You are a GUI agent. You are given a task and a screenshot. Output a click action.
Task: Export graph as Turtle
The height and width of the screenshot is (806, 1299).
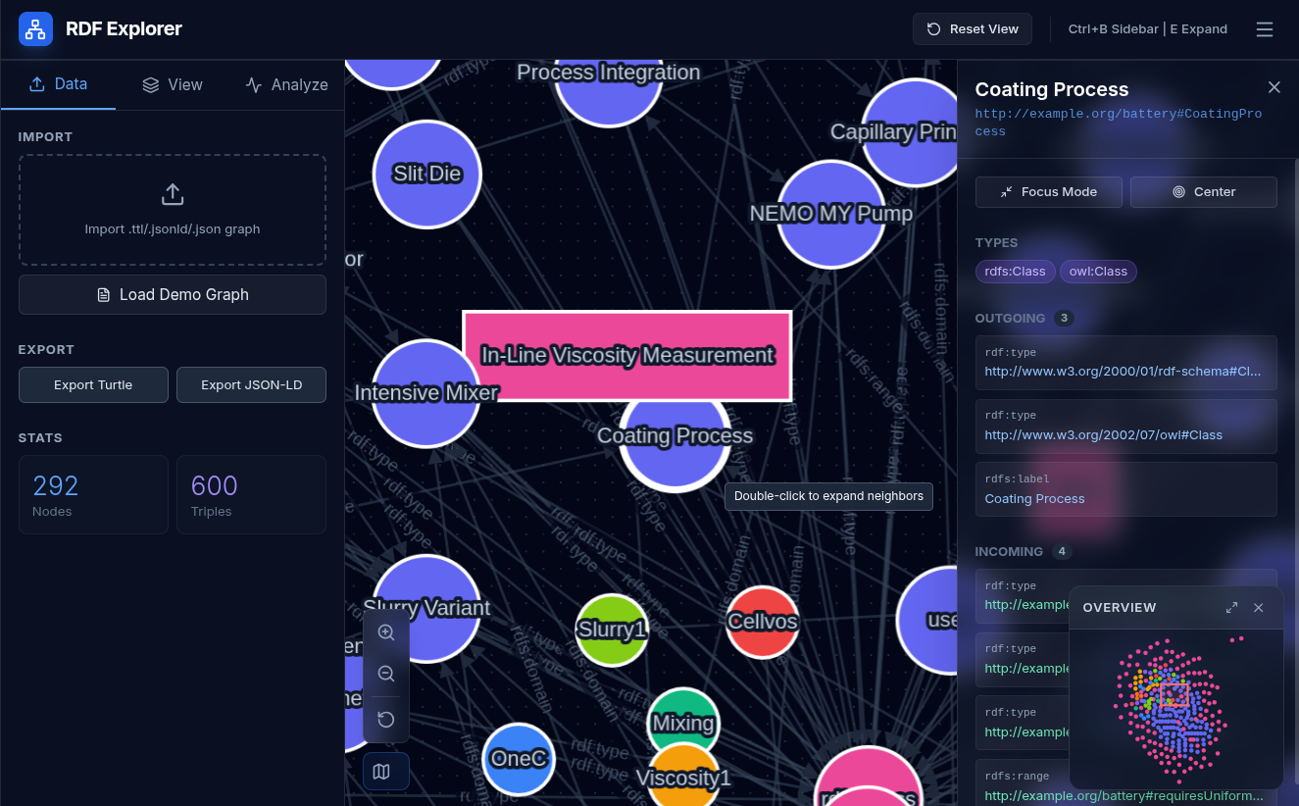(x=93, y=384)
